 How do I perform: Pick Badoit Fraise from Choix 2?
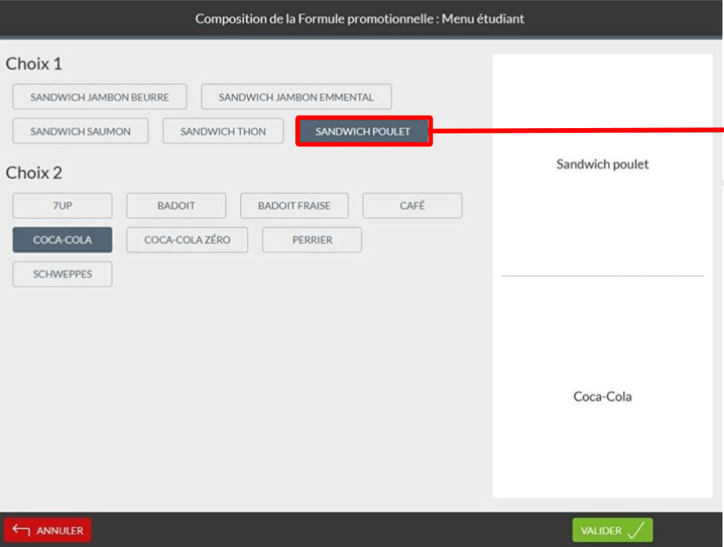pyautogui.click(x=294, y=206)
